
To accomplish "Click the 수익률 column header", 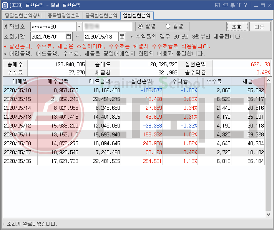I will coord(180,81).
